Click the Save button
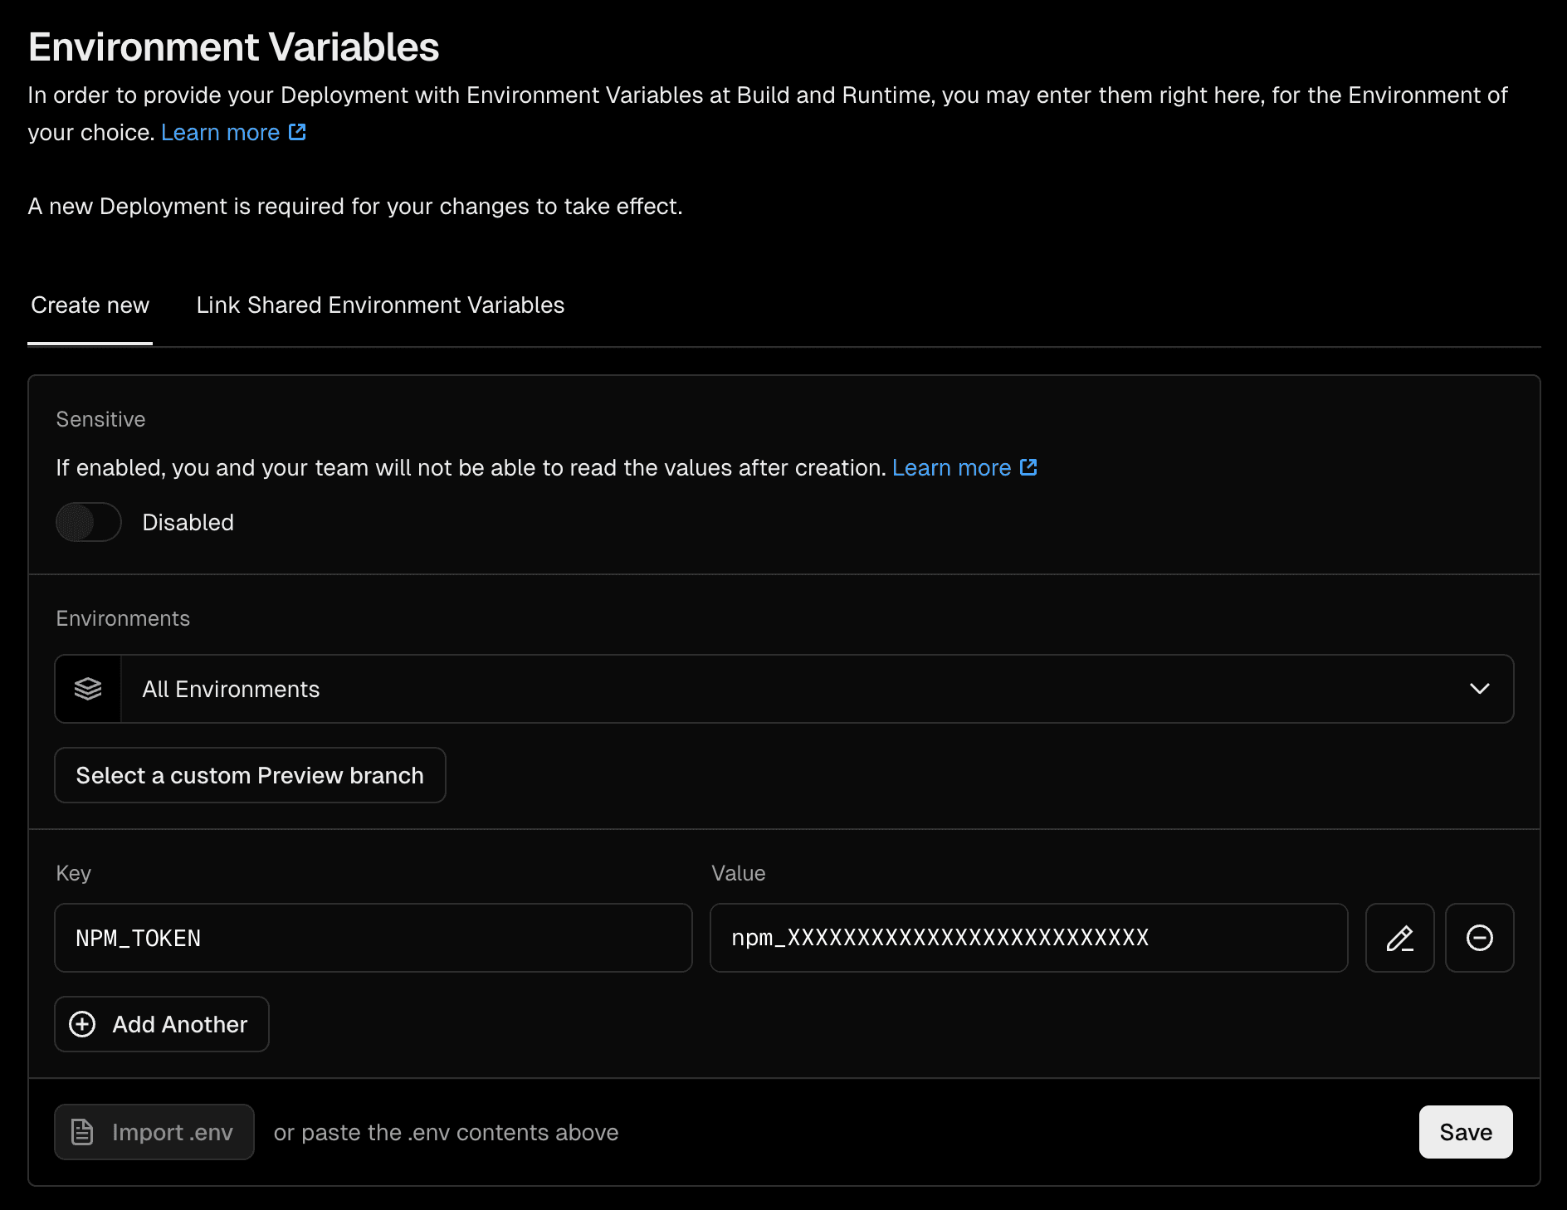 (x=1465, y=1132)
